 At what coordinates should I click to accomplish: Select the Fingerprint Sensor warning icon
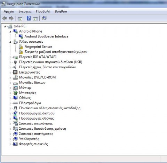click(x=21, y=47)
